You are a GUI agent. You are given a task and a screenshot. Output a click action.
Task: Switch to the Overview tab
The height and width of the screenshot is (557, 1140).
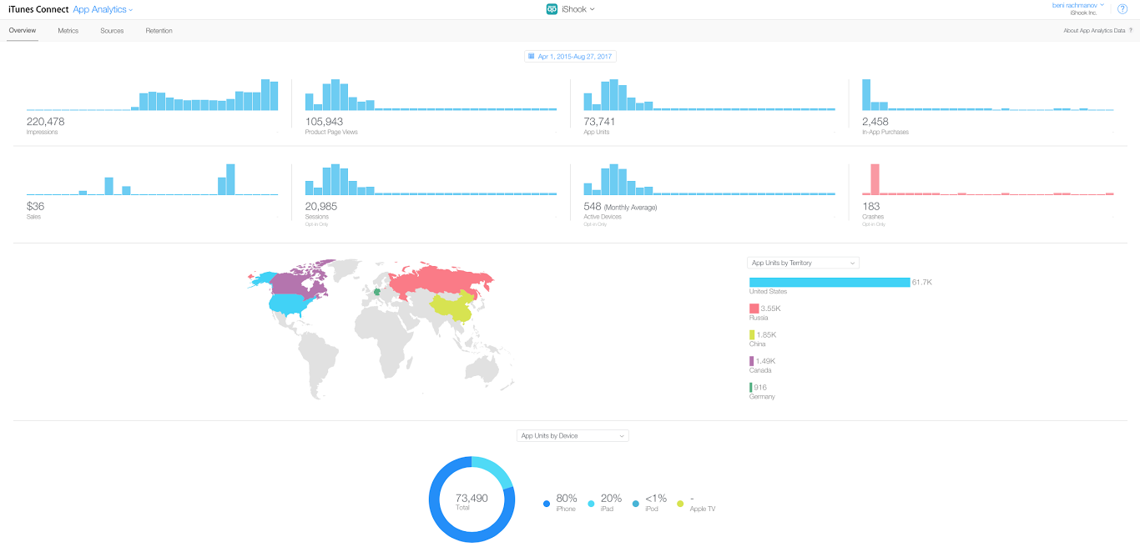[23, 31]
